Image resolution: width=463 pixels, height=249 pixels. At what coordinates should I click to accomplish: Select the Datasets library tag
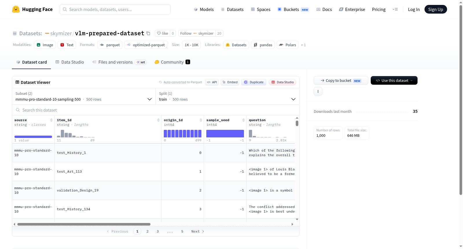coord(236,45)
